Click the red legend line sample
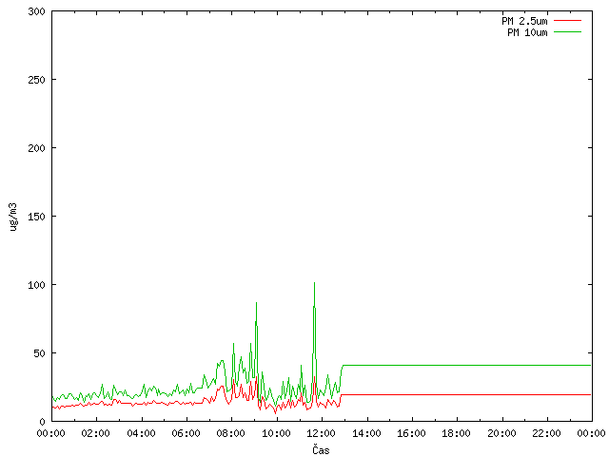This screenshot has width=609, height=456. (567, 21)
